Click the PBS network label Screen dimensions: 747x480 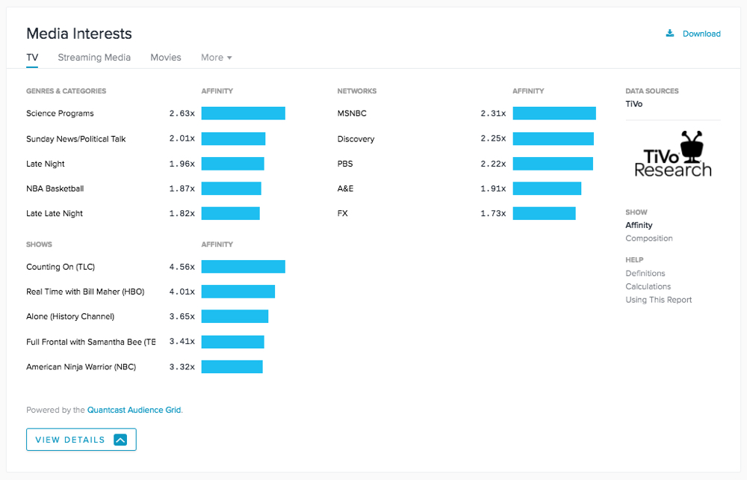coord(345,164)
